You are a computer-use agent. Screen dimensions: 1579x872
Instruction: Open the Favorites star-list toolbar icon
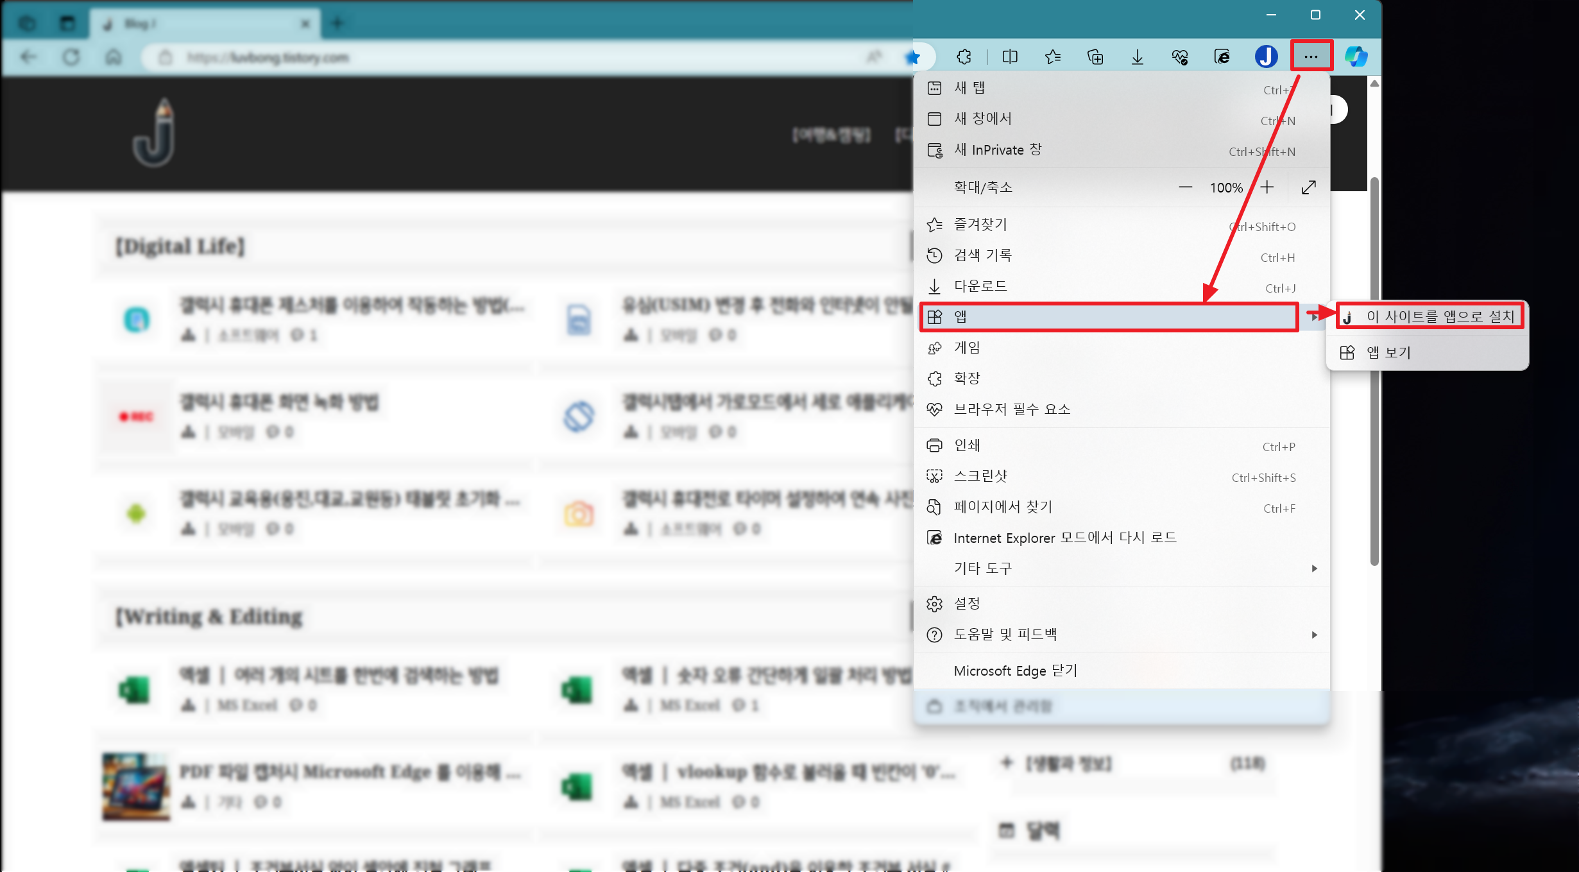click(1053, 57)
